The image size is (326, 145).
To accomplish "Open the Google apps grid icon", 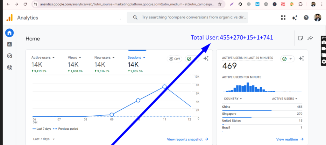I will click(283, 18).
